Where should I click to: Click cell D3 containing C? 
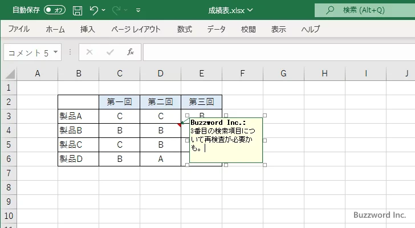click(160, 116)
